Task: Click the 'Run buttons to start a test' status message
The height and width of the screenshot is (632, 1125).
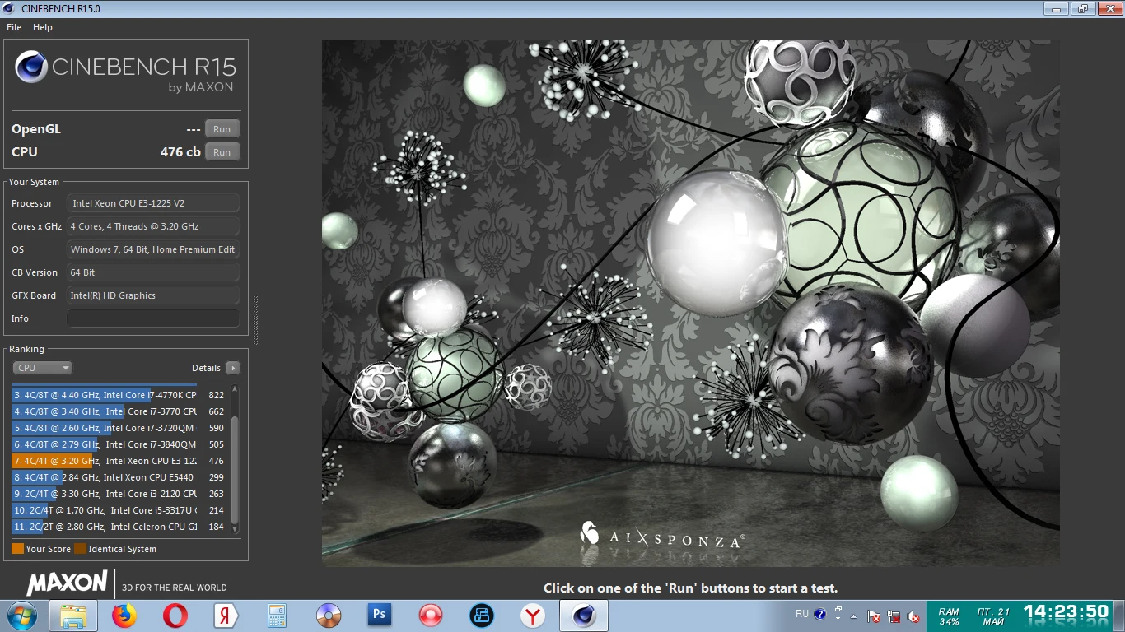Action: tap(690, 588)
